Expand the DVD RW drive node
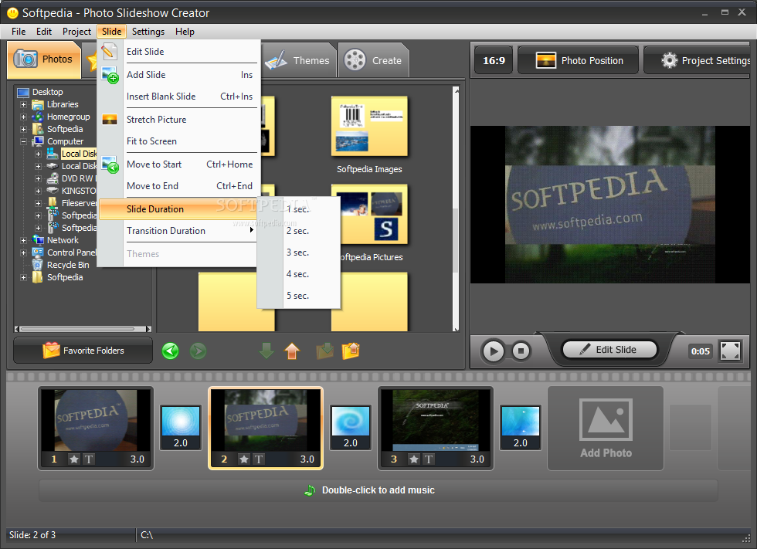 [38, 178]
